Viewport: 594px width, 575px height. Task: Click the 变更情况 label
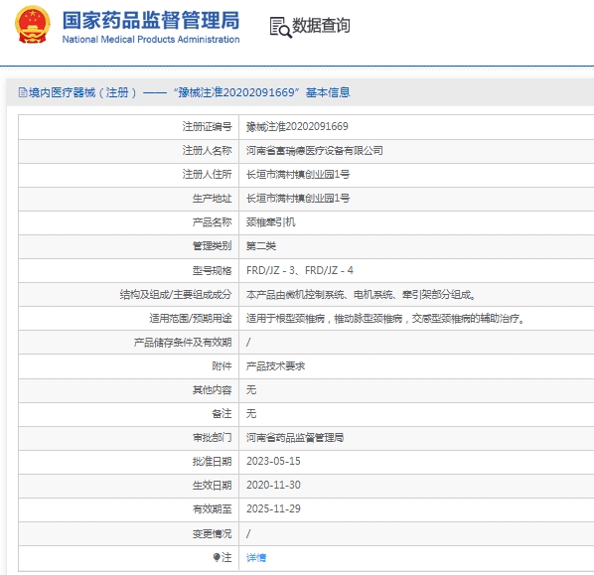click(212, 533)
